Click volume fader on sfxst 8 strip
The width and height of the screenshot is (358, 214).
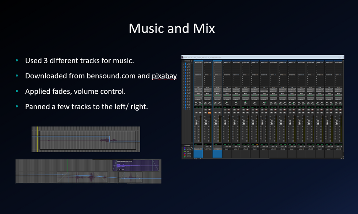tap(336, 123)
